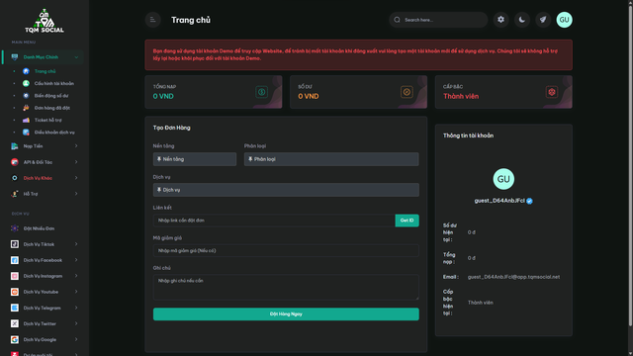
Task: Click the Twitter service icon
Action: click(x=15, y=323)
